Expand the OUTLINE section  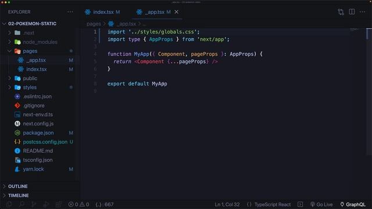18,186
